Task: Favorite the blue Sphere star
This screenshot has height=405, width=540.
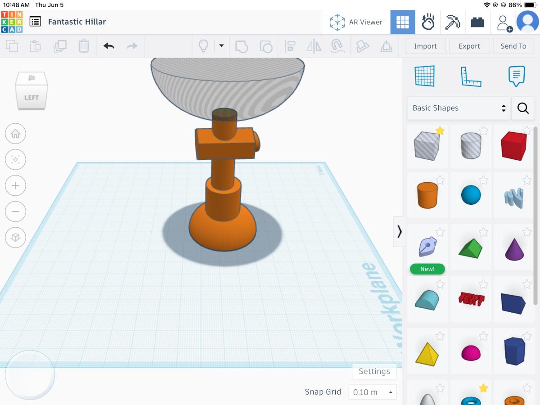Action: pyautogui.click(x=483, y=180)
